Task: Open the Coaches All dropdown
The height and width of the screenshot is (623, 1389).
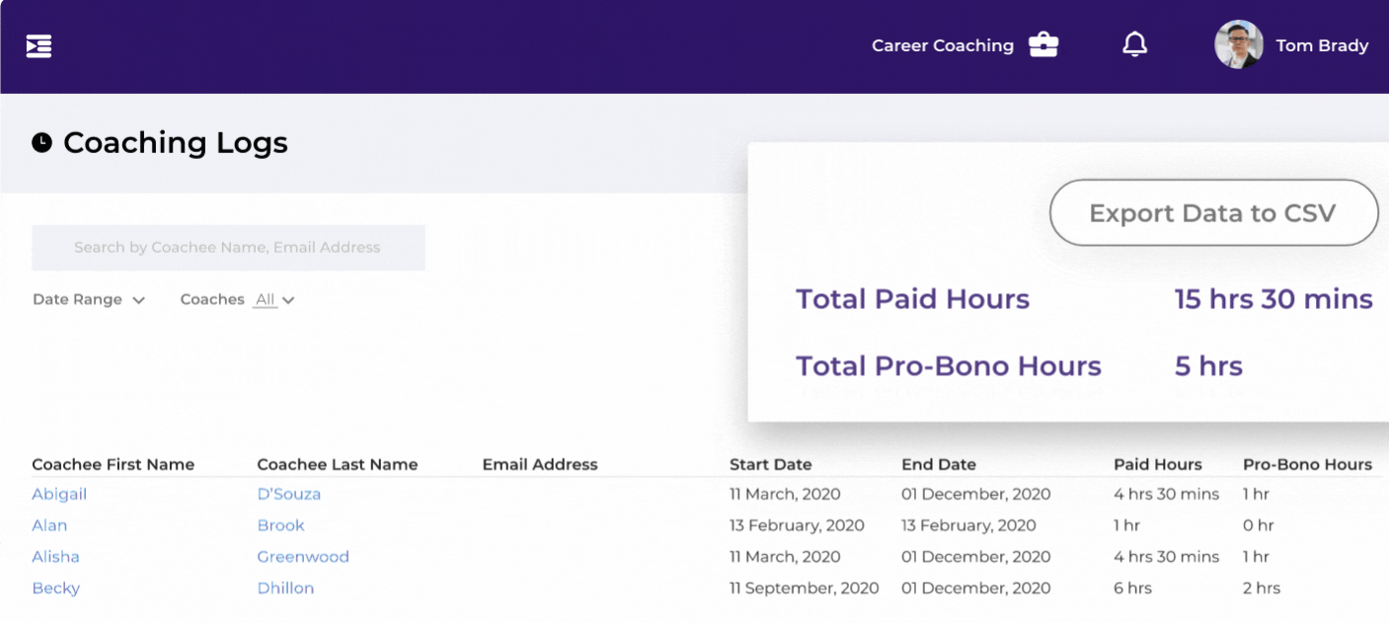Action: pyautogui.click(x=273, y=299)
